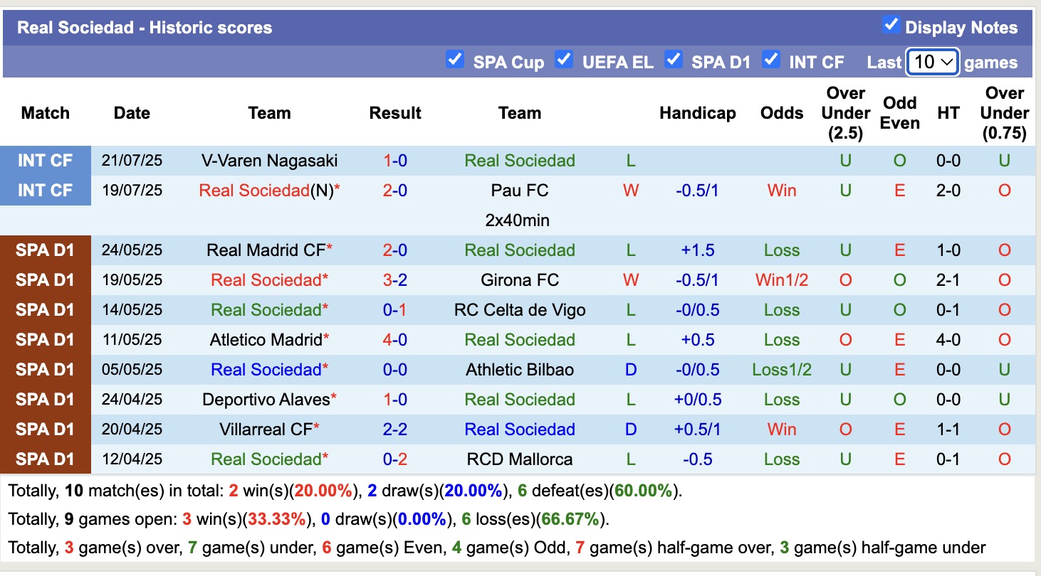
Task: Click the 2-2 result of Villarreal match
Action: 395,429
